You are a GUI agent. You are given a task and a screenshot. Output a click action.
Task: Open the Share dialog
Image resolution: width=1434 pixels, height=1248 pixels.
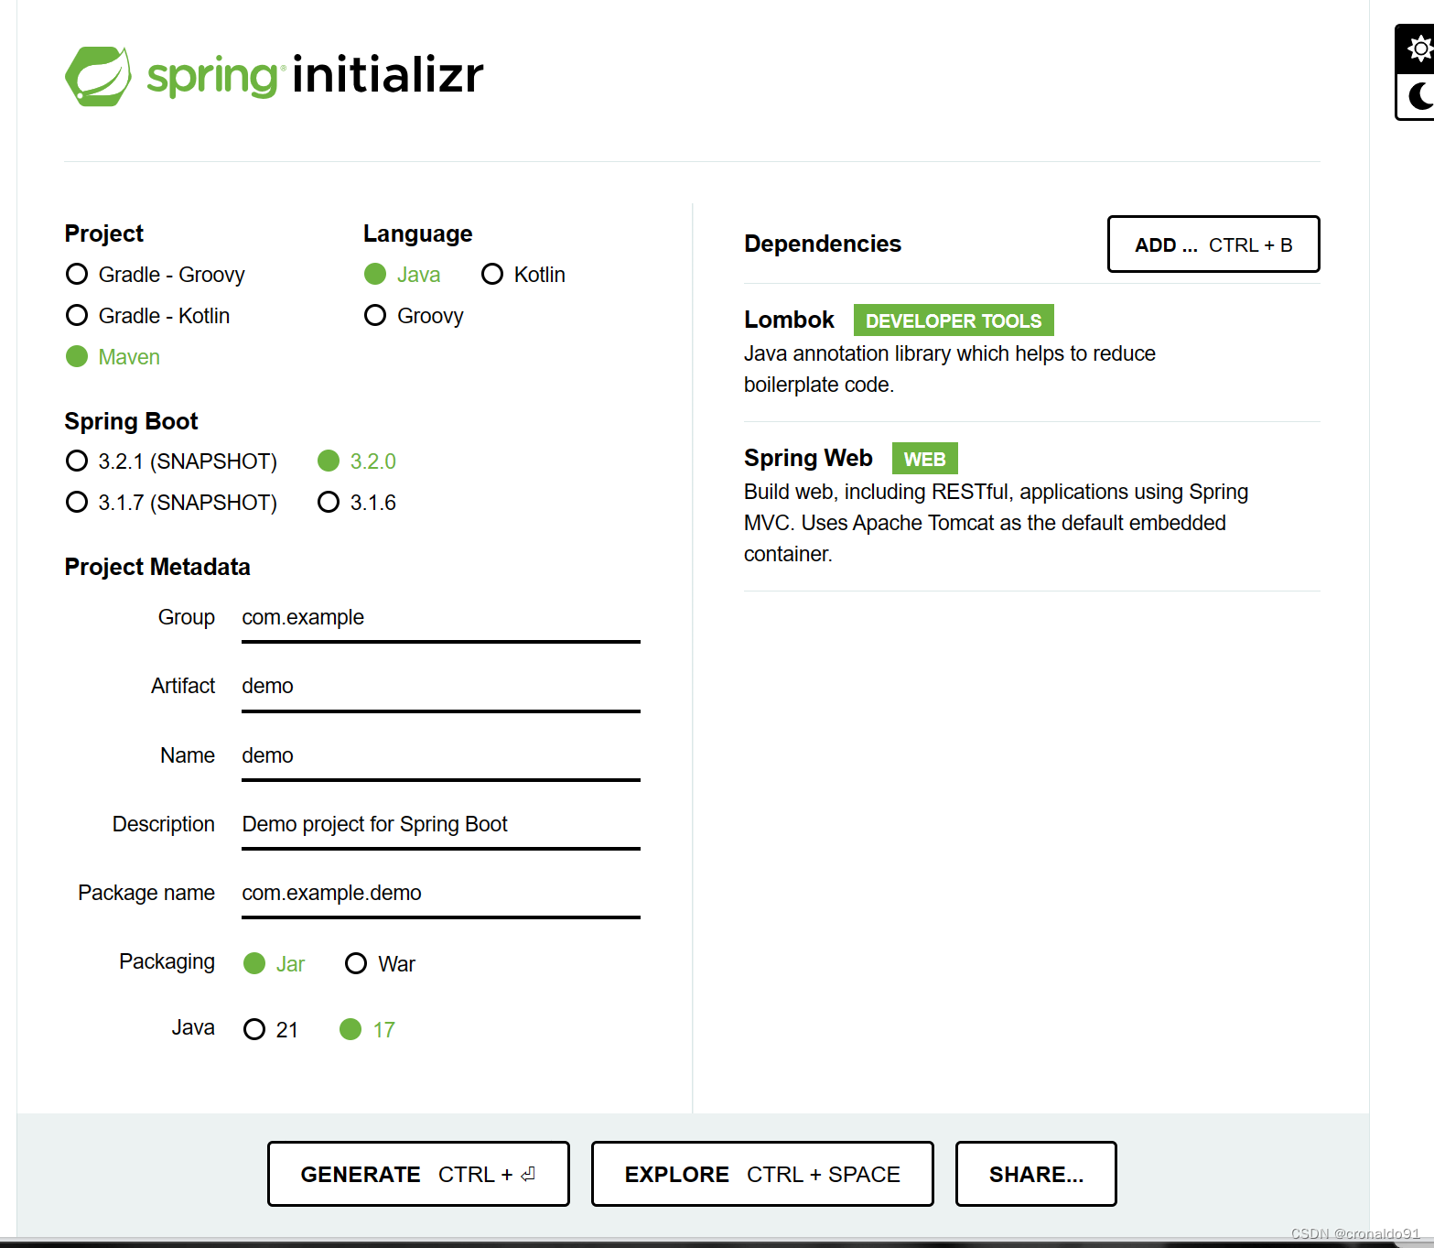point(1036,1174)
